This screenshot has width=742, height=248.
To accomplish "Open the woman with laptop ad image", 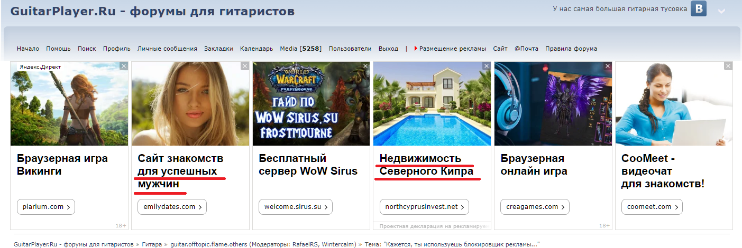I will 674,104.
